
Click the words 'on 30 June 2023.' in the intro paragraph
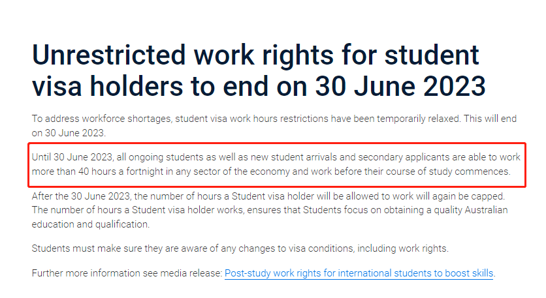coord(69,133)
